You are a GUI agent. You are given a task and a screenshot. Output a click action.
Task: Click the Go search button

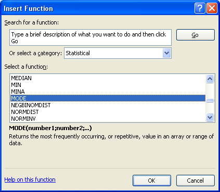tap(196, 35)
